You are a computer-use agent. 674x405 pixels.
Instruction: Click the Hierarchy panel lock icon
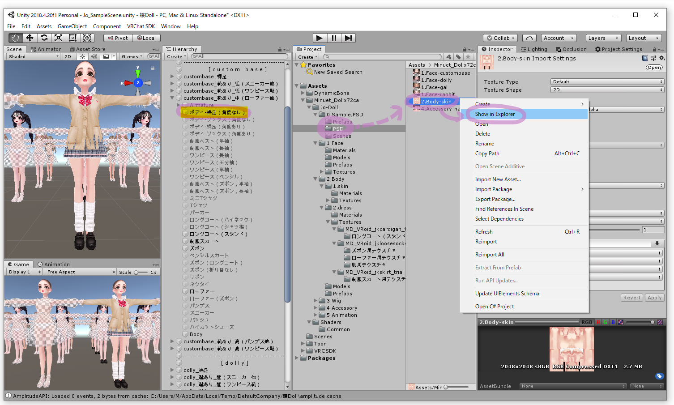[280, 50]
